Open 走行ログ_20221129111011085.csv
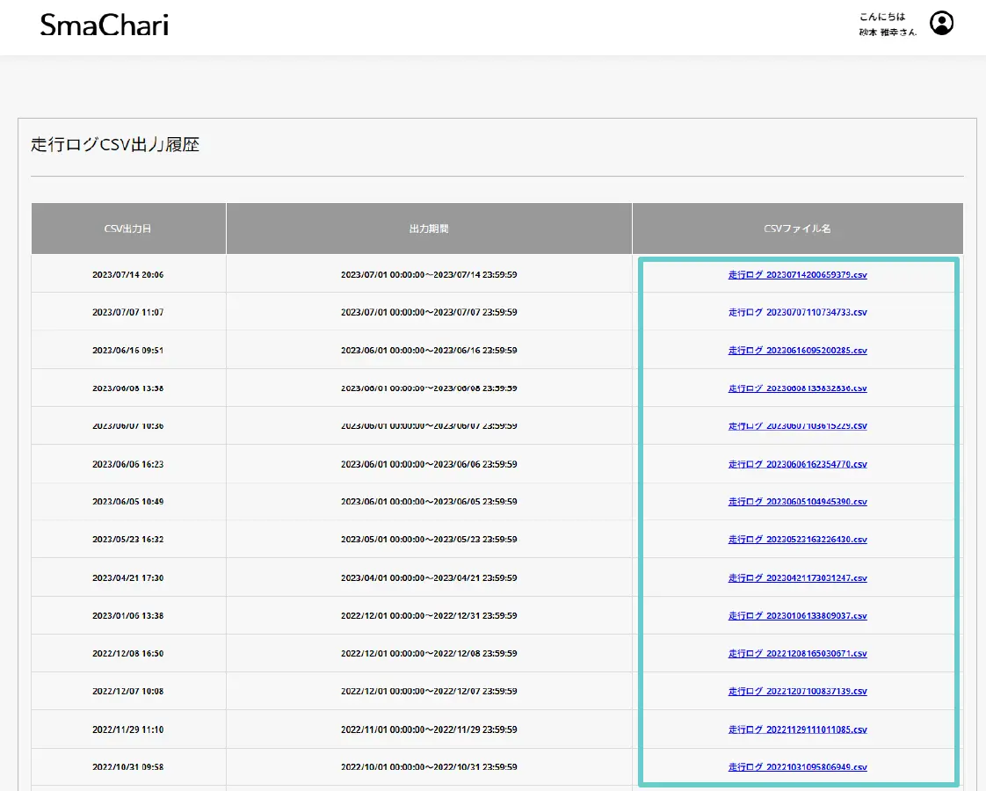 coord(797,729)
